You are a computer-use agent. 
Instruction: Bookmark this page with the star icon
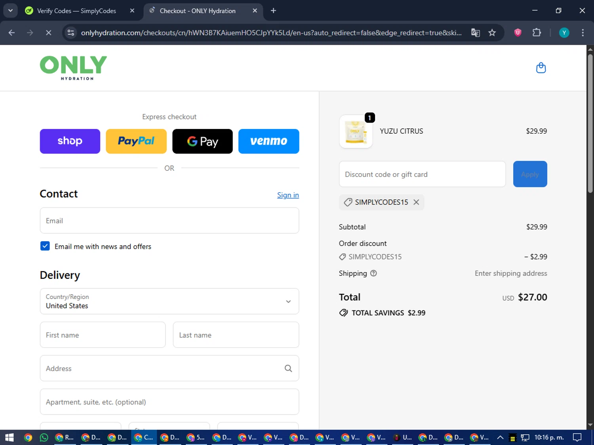[x=492, y=33]
